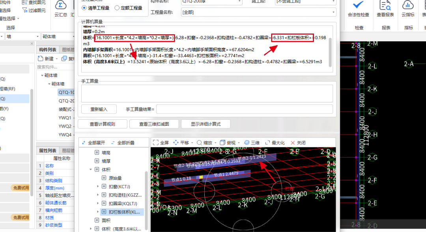Click the 免费试用 badge beside 厚度
The image size is (426, 232).
21,188
